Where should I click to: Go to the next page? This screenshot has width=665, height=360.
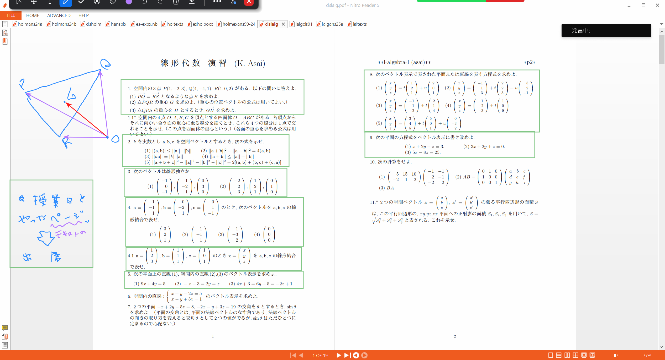(x=338, y=355)
